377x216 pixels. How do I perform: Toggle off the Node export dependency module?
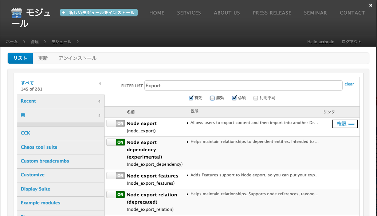[x=115, y=142]
